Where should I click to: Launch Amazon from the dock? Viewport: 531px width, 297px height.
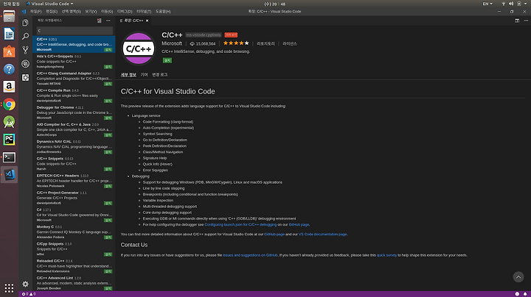(9, 87)
